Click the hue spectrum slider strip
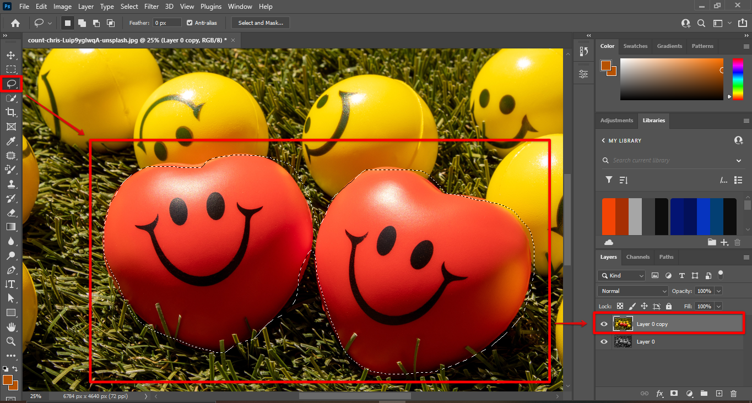Screen dimensions: 752x403 (737, 79)
